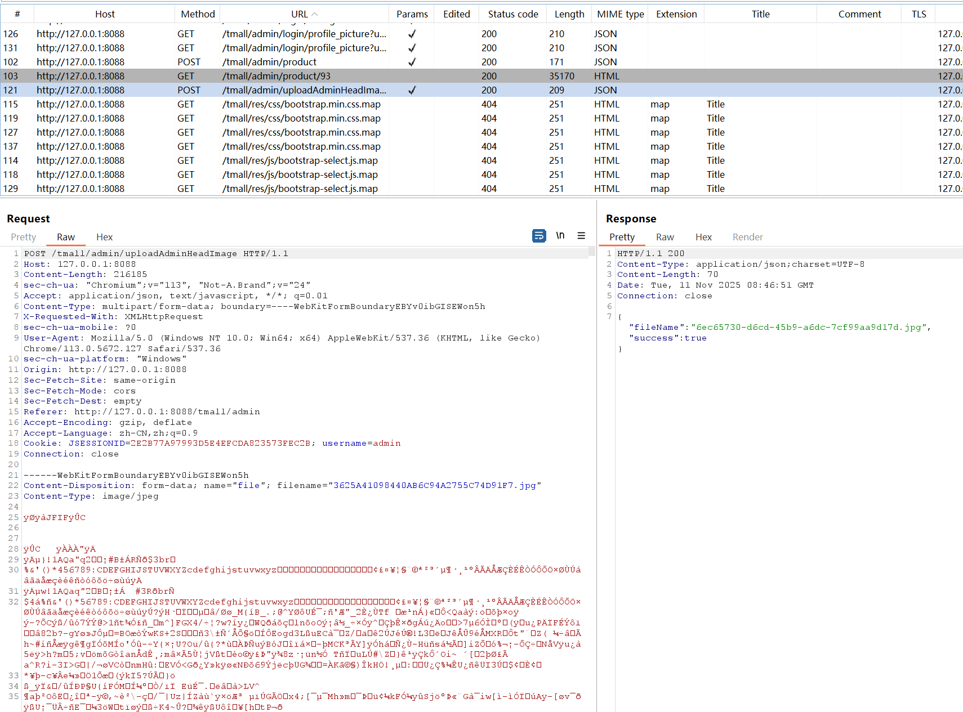The width and height of the screenshot is (963, 712).
Task: Open the Response Pretty tab
Action: (x=622, y=237)
